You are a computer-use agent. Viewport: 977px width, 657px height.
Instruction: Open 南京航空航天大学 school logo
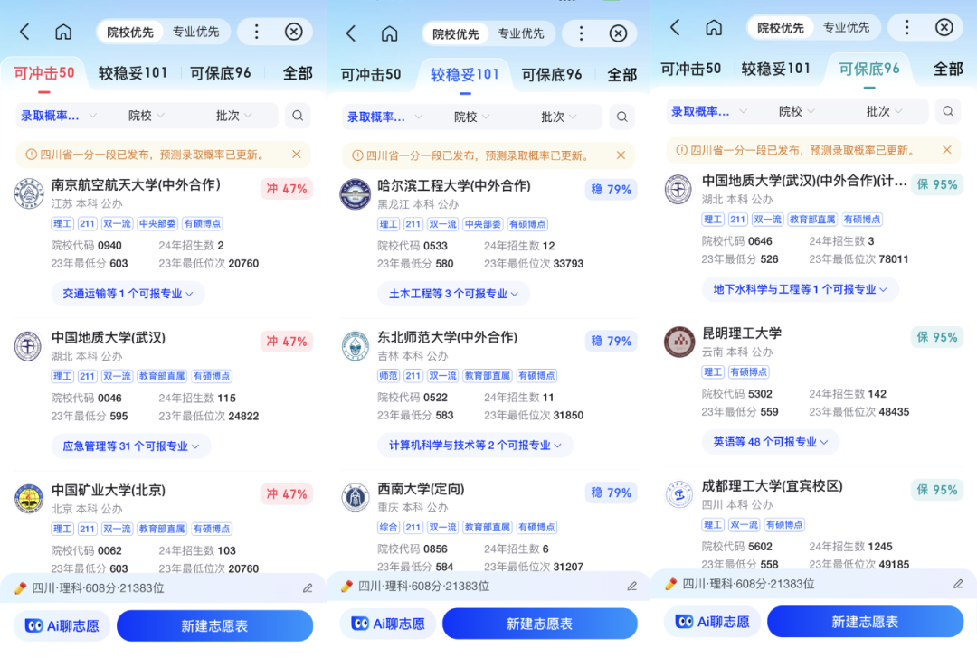(29, 193)
